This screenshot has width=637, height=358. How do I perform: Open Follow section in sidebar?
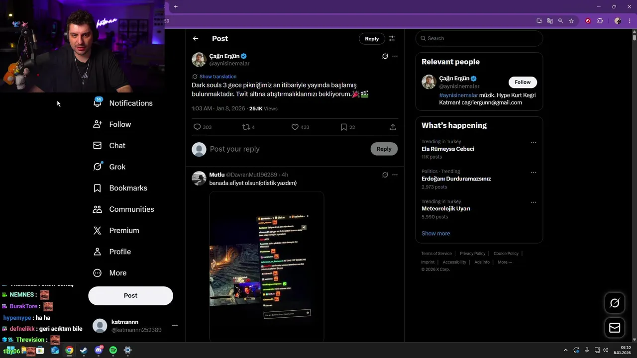[112, 124]
